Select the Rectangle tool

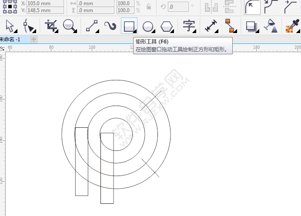pyautogui.click(x=129, y=27)
